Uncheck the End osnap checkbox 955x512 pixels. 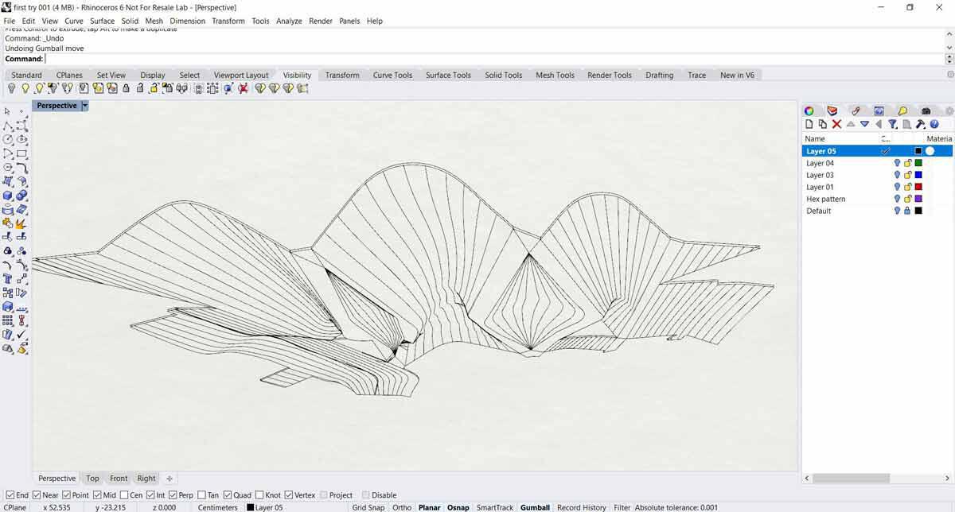tap(10, 495)
